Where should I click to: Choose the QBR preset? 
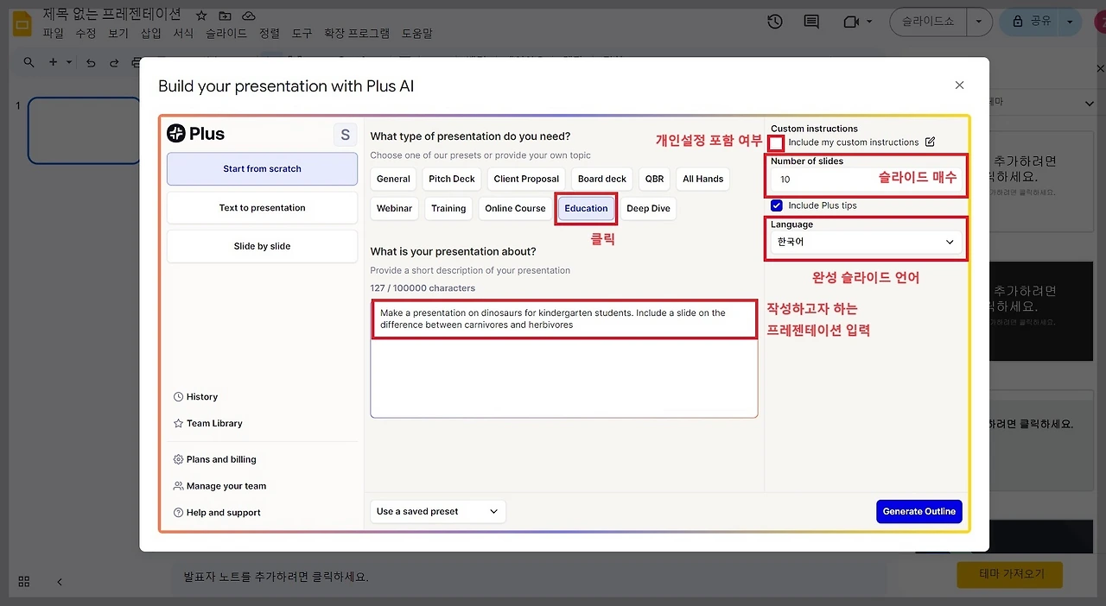click(x=654, y=179)
